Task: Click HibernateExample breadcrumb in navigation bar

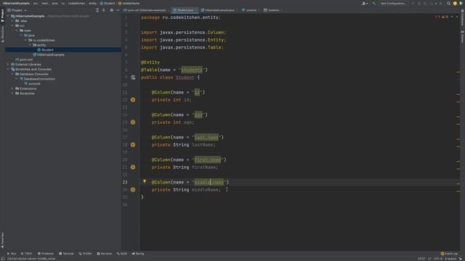Action: click(16, 3)
